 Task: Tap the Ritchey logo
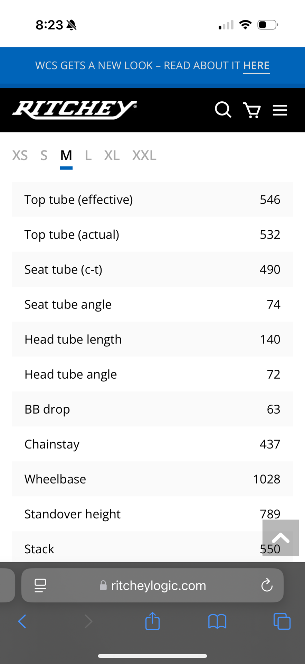pos(75,110)
